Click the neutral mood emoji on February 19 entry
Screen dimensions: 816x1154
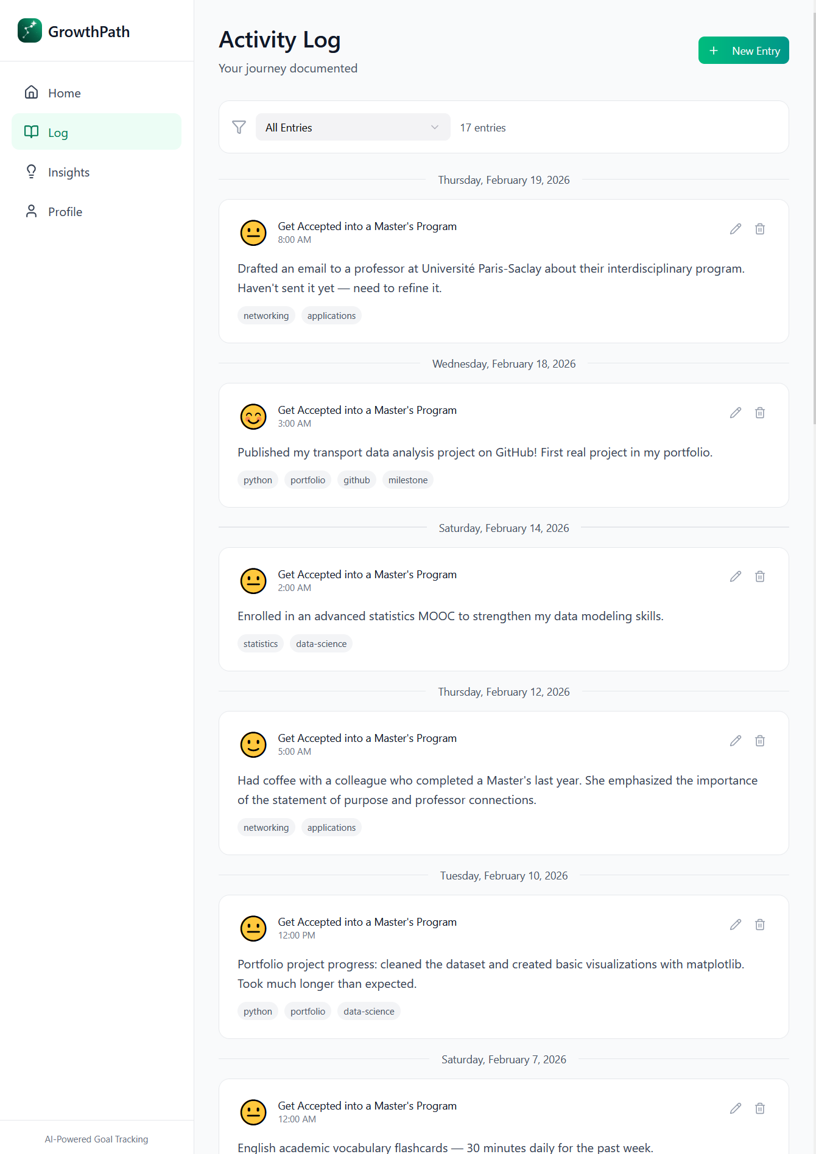(x=253, y=233)
